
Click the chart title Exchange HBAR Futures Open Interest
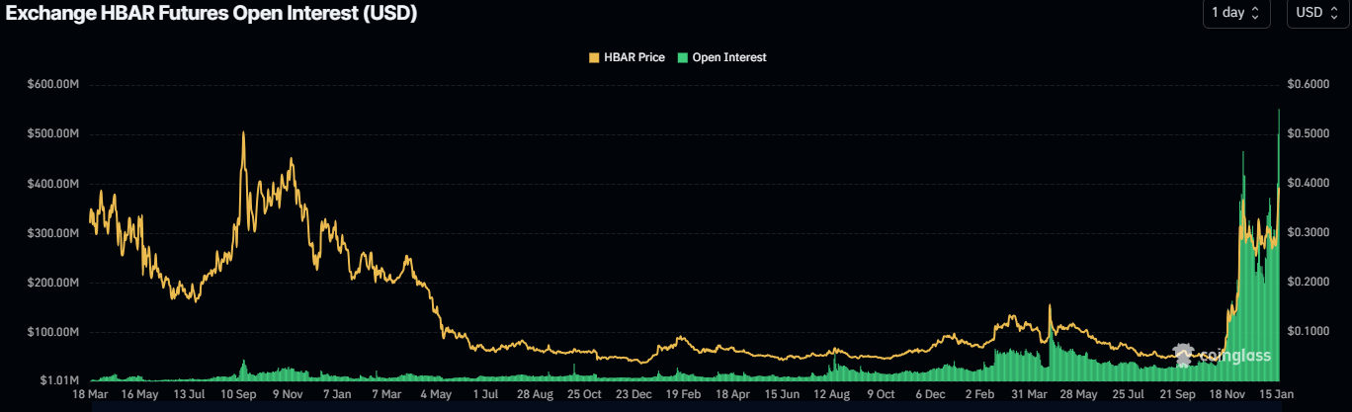[x=211, y=14]
